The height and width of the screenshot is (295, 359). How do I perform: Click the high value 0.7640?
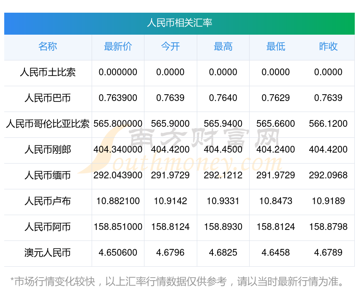tap(223, 98)
